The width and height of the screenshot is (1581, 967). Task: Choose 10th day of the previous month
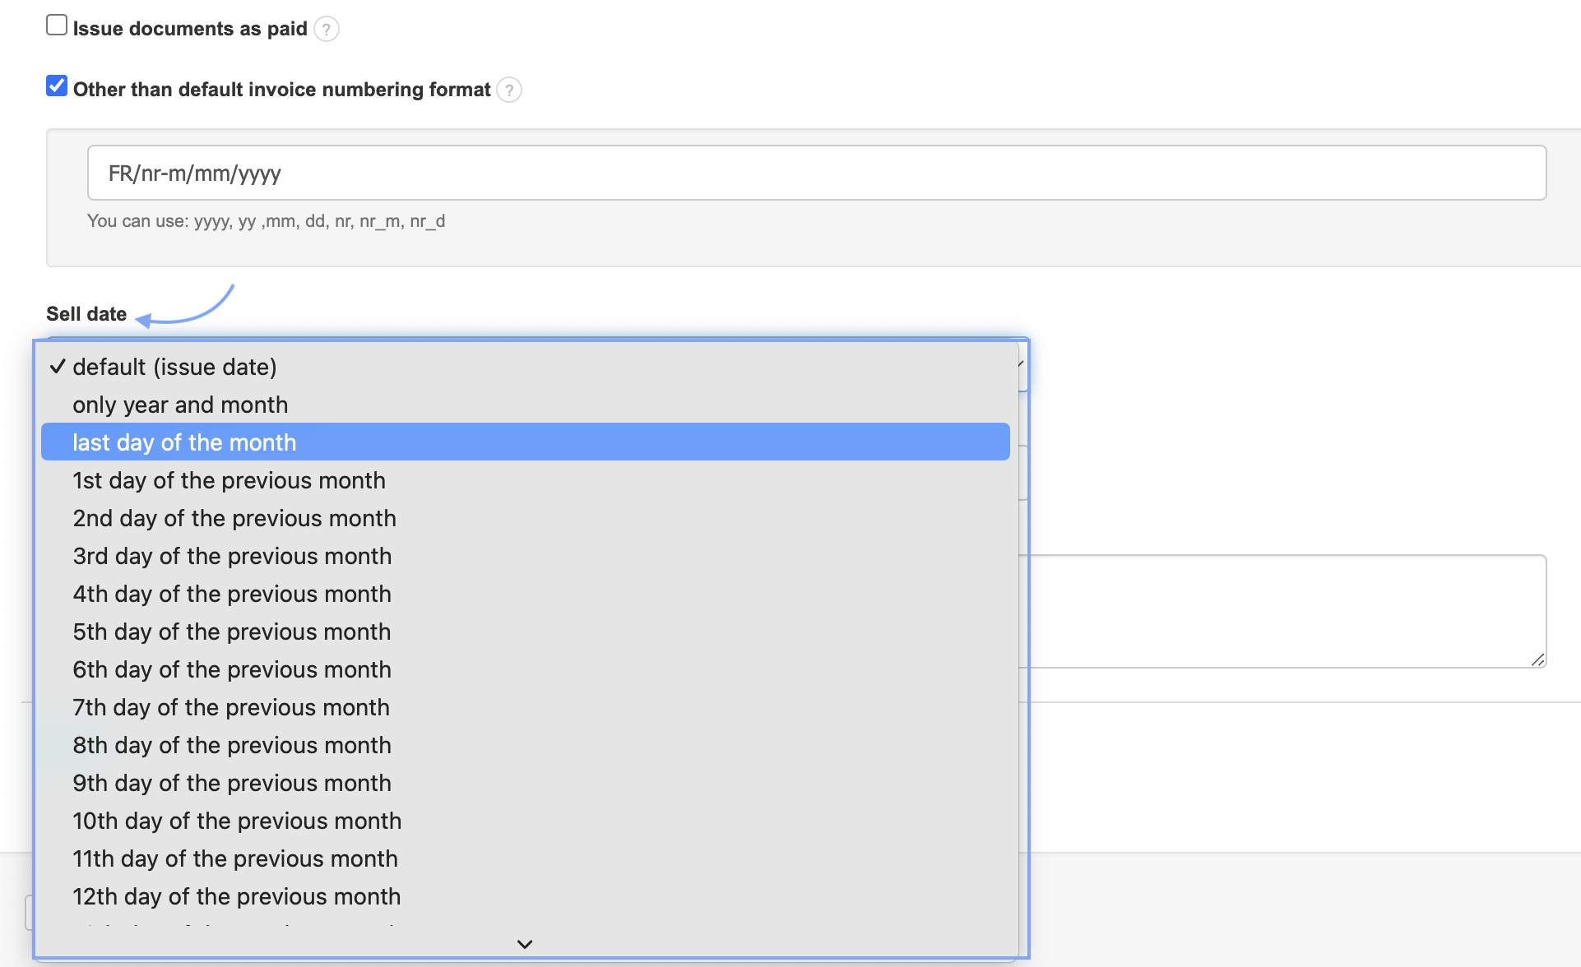click(x=237, y=821)
